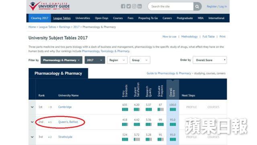
Task: Sort by Student Satisfaction column
Action: (137, 89)
